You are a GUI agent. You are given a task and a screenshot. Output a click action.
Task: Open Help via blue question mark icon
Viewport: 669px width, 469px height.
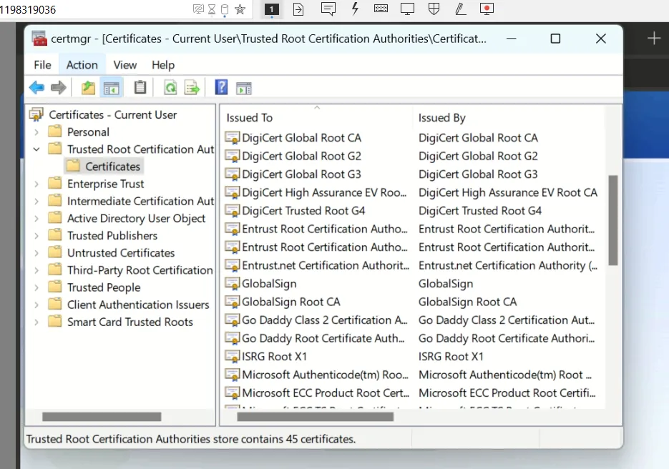(x=222, y=88)
